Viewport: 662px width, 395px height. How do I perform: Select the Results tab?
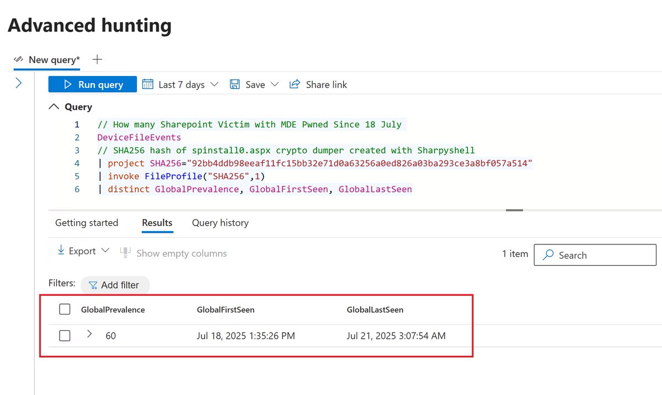[157, 223]
